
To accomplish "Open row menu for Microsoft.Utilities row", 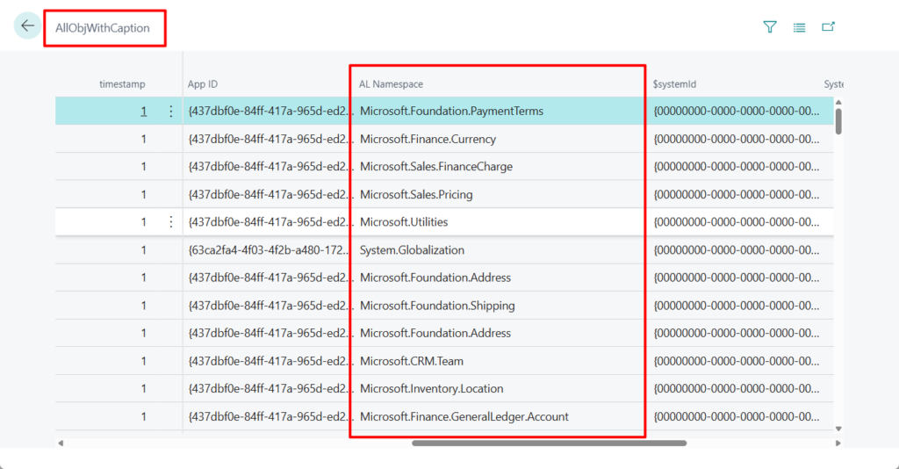I will [x=170, y=222].
